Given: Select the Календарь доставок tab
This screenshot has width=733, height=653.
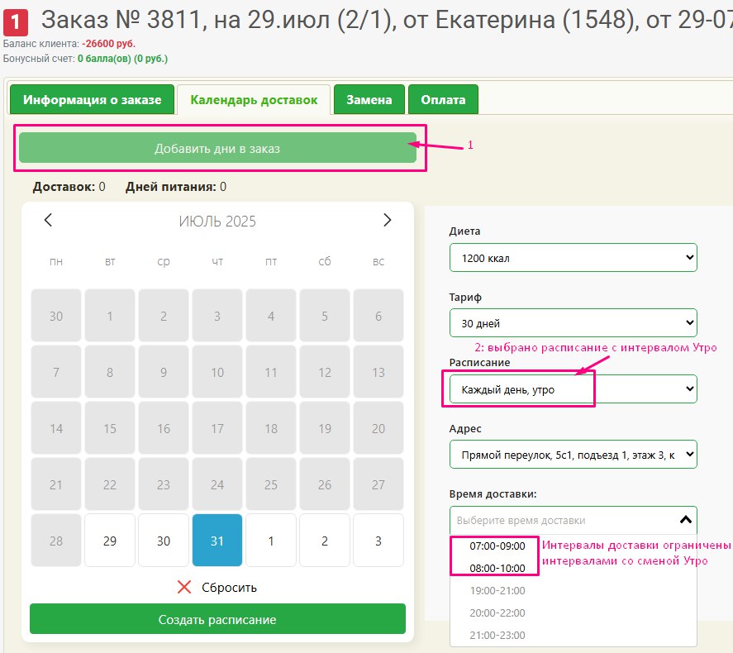Looking at the screenshot, I should point(254,100).
